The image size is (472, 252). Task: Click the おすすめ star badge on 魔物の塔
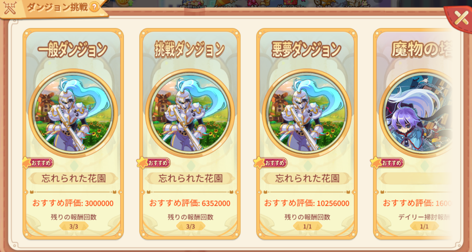coord(388,163)
